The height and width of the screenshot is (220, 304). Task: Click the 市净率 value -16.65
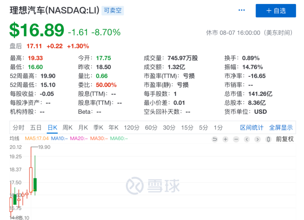click(x=257, y=76)
